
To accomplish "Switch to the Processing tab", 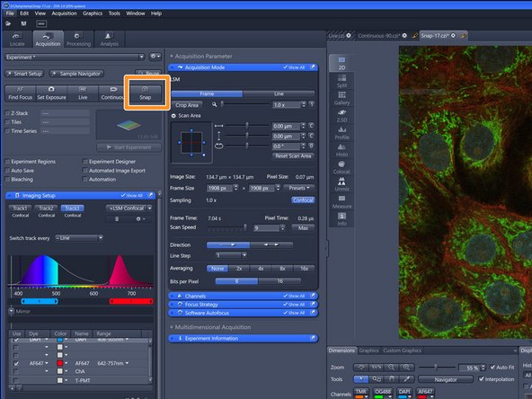I will [79, 39].
